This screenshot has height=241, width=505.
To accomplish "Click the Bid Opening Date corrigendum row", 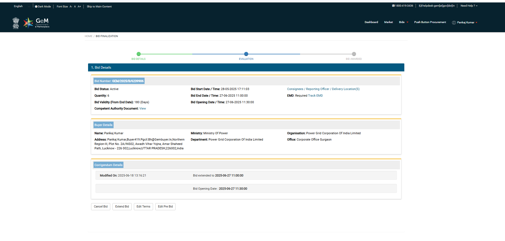I will (x=246, y=189).
